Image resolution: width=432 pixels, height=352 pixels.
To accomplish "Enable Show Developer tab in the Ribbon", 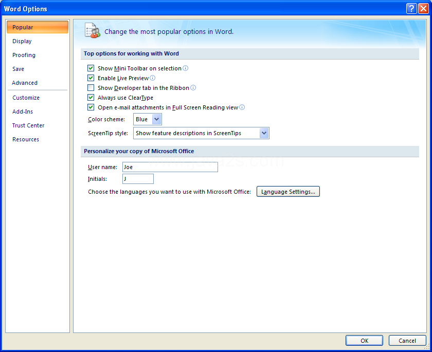I will pyautogui.click(x=91, y=87).
